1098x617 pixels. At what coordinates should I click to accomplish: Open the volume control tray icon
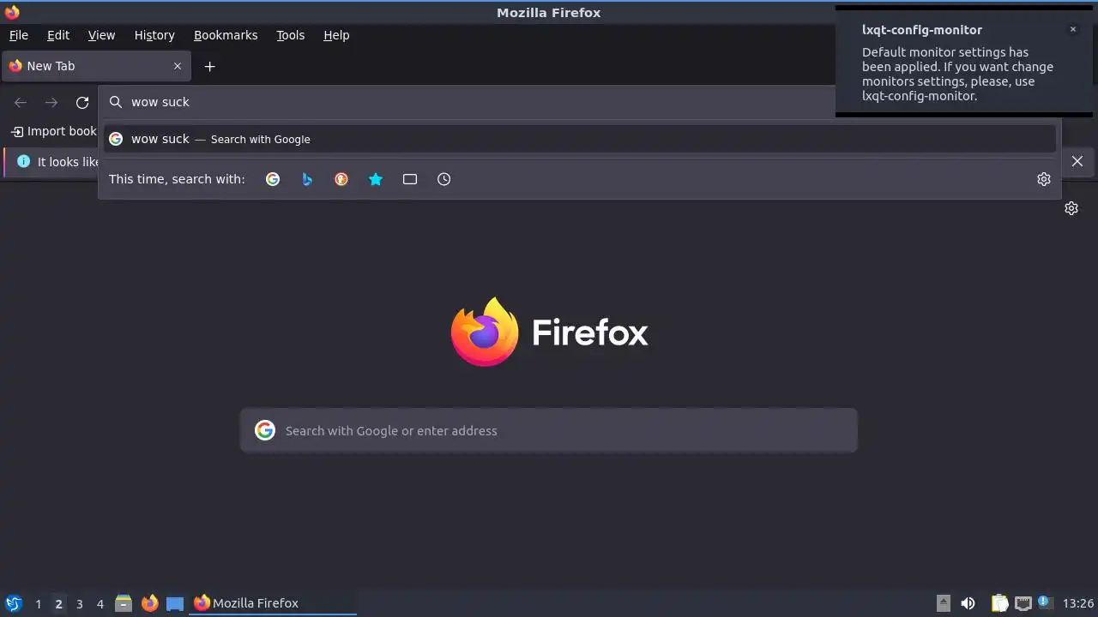tap(968, 603)
